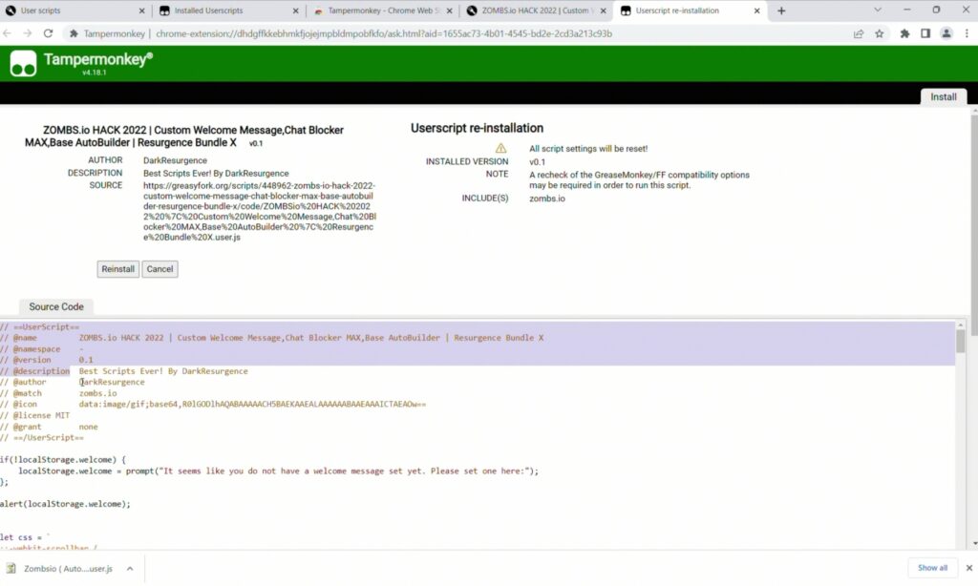Click Show all downloads
The image size is (978, 586).
click(x=932, y=568)
